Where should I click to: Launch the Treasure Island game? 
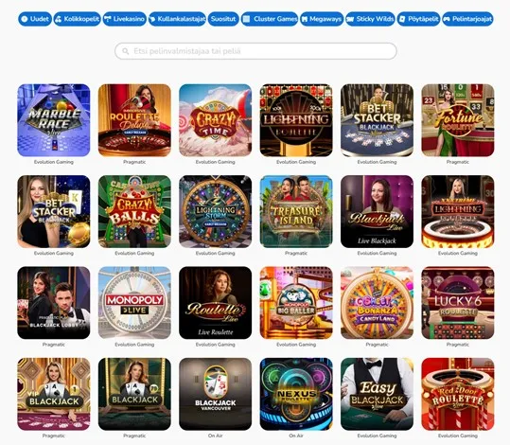click(x=296, y=211)
